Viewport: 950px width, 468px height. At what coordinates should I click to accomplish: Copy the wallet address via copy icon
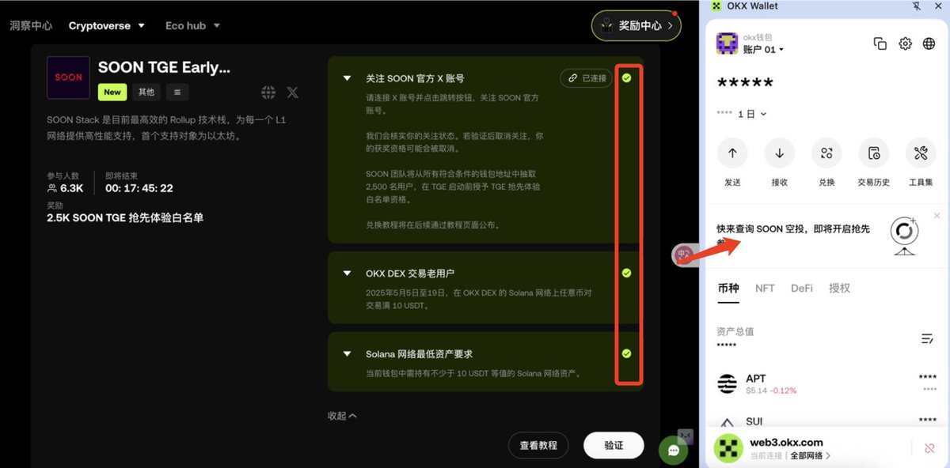tap(880, 43)
